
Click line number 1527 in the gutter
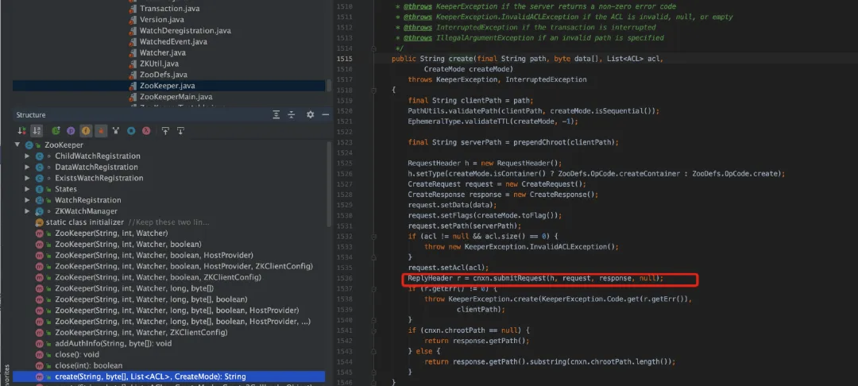[x=344, y=184]
